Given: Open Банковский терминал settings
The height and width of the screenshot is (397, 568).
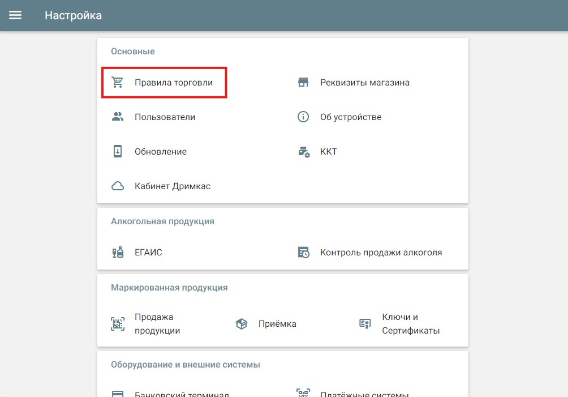Looking at the screenshot, I should click(182, 394).
